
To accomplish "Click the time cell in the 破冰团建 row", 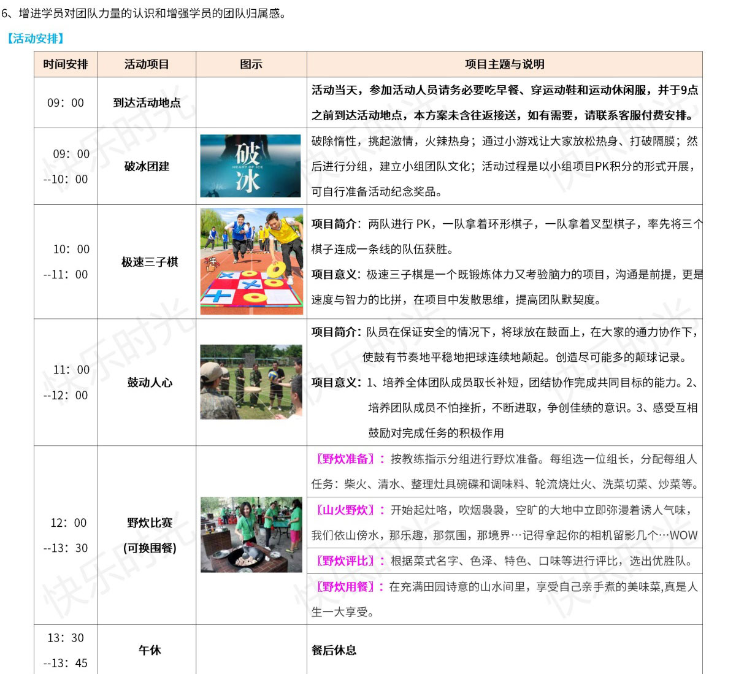I will coord(66,166).
